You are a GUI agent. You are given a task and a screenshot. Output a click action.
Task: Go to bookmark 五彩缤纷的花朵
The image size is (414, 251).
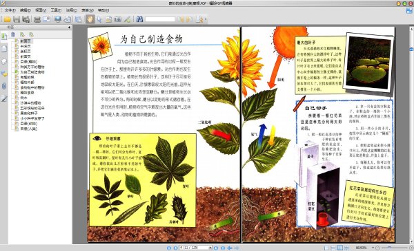pyautogui.click(x=32, y=108)
